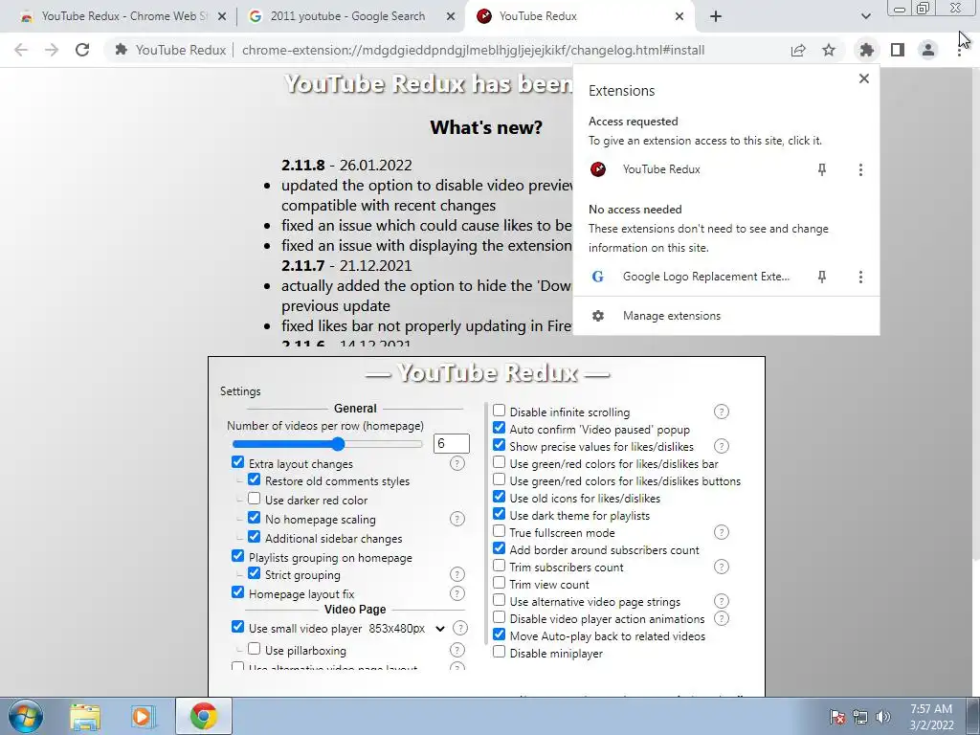Pin the Google Logo Replacement extension
Viewport: 980px width, 735px height.
pos(822,277)
